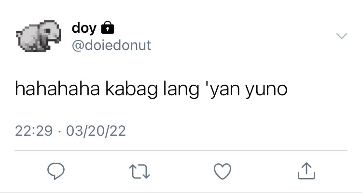
Task: Click the 22:29 timestamp
Action: click(34, 131)
